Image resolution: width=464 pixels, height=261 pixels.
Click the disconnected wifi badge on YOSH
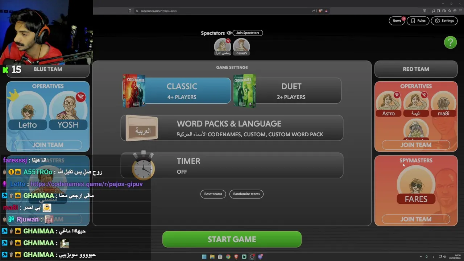tap(80, 97)
